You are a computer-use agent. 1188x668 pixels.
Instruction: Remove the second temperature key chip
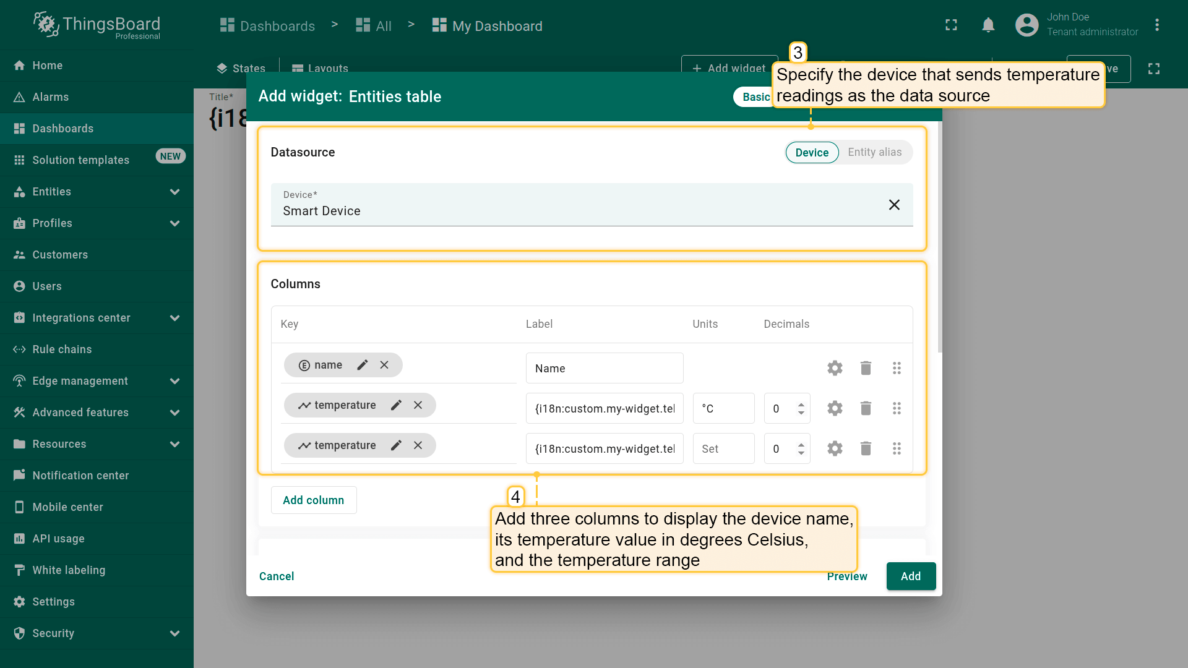point(418,445)
